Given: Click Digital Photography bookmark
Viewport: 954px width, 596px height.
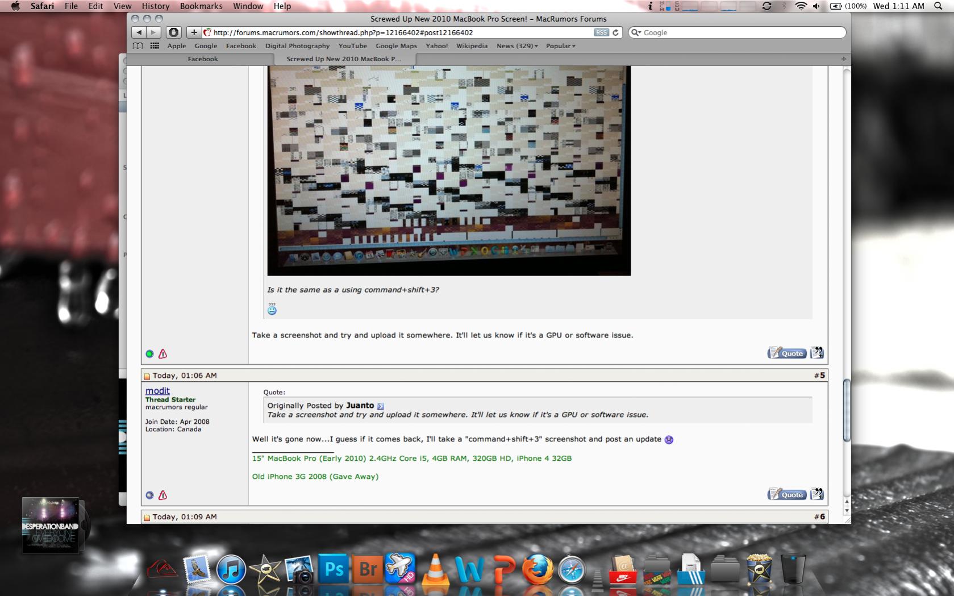Looking at the screenshot, I should coord(297,46).
